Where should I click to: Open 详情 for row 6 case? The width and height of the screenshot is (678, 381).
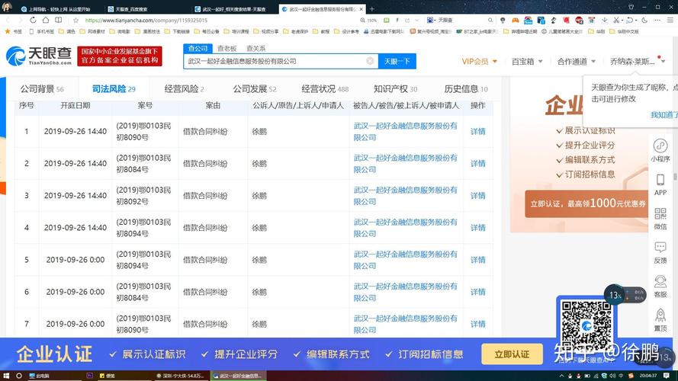pyautogui.click(x=477, y=292)
